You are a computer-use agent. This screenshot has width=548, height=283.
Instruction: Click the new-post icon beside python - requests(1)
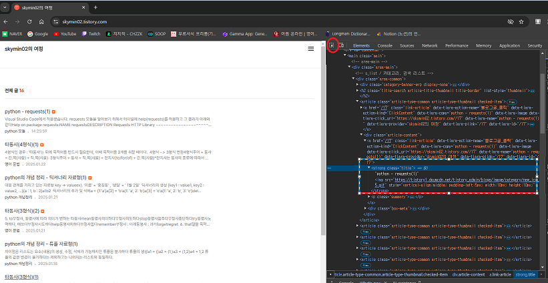tap(53, 112)
